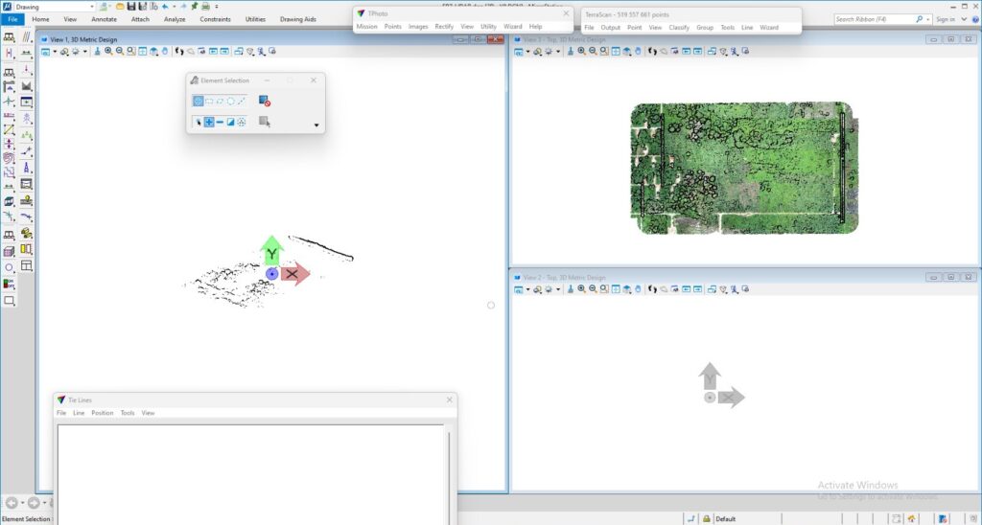Screen dimensions: 982x525
Task: Open Tie Lines Tools menu
Action: pyautogui.click(x=128, y=413)
